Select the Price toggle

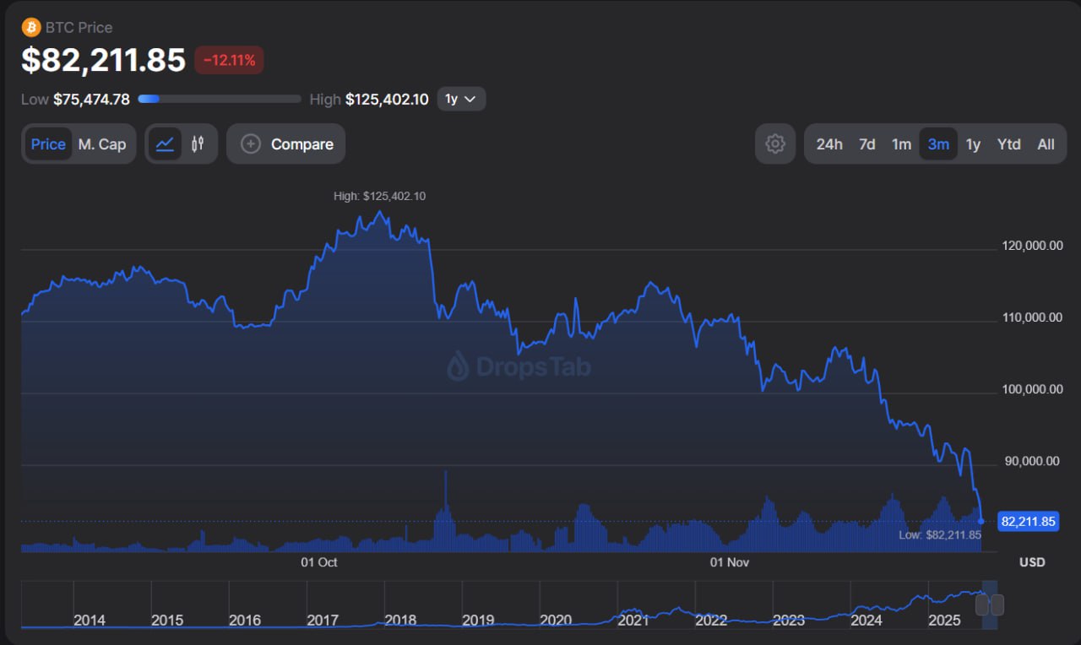48,144
